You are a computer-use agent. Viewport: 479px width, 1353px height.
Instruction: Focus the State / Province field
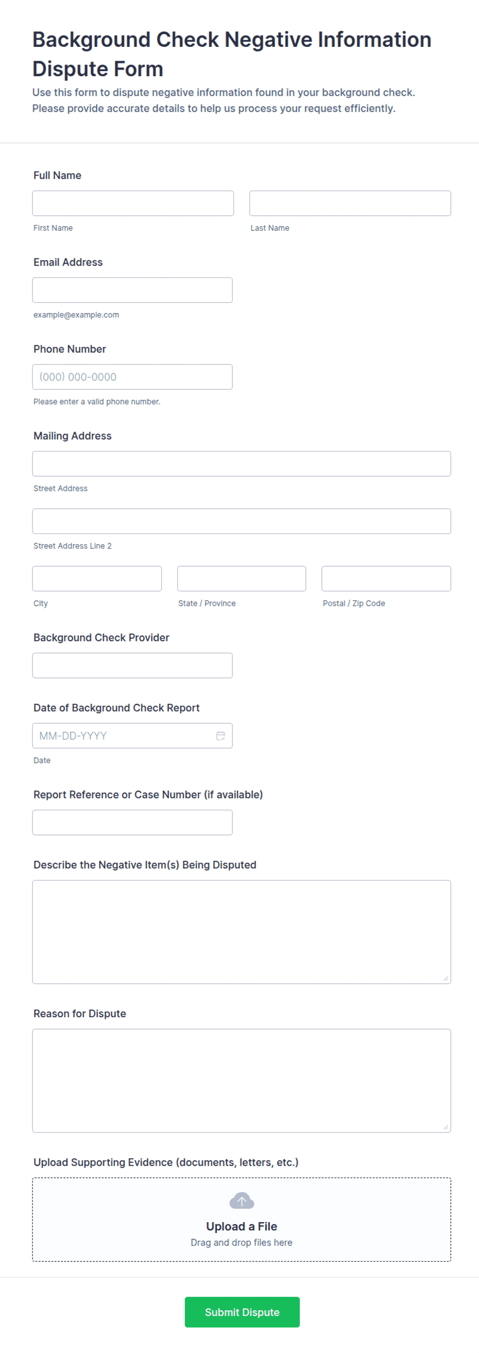(242, 578)
